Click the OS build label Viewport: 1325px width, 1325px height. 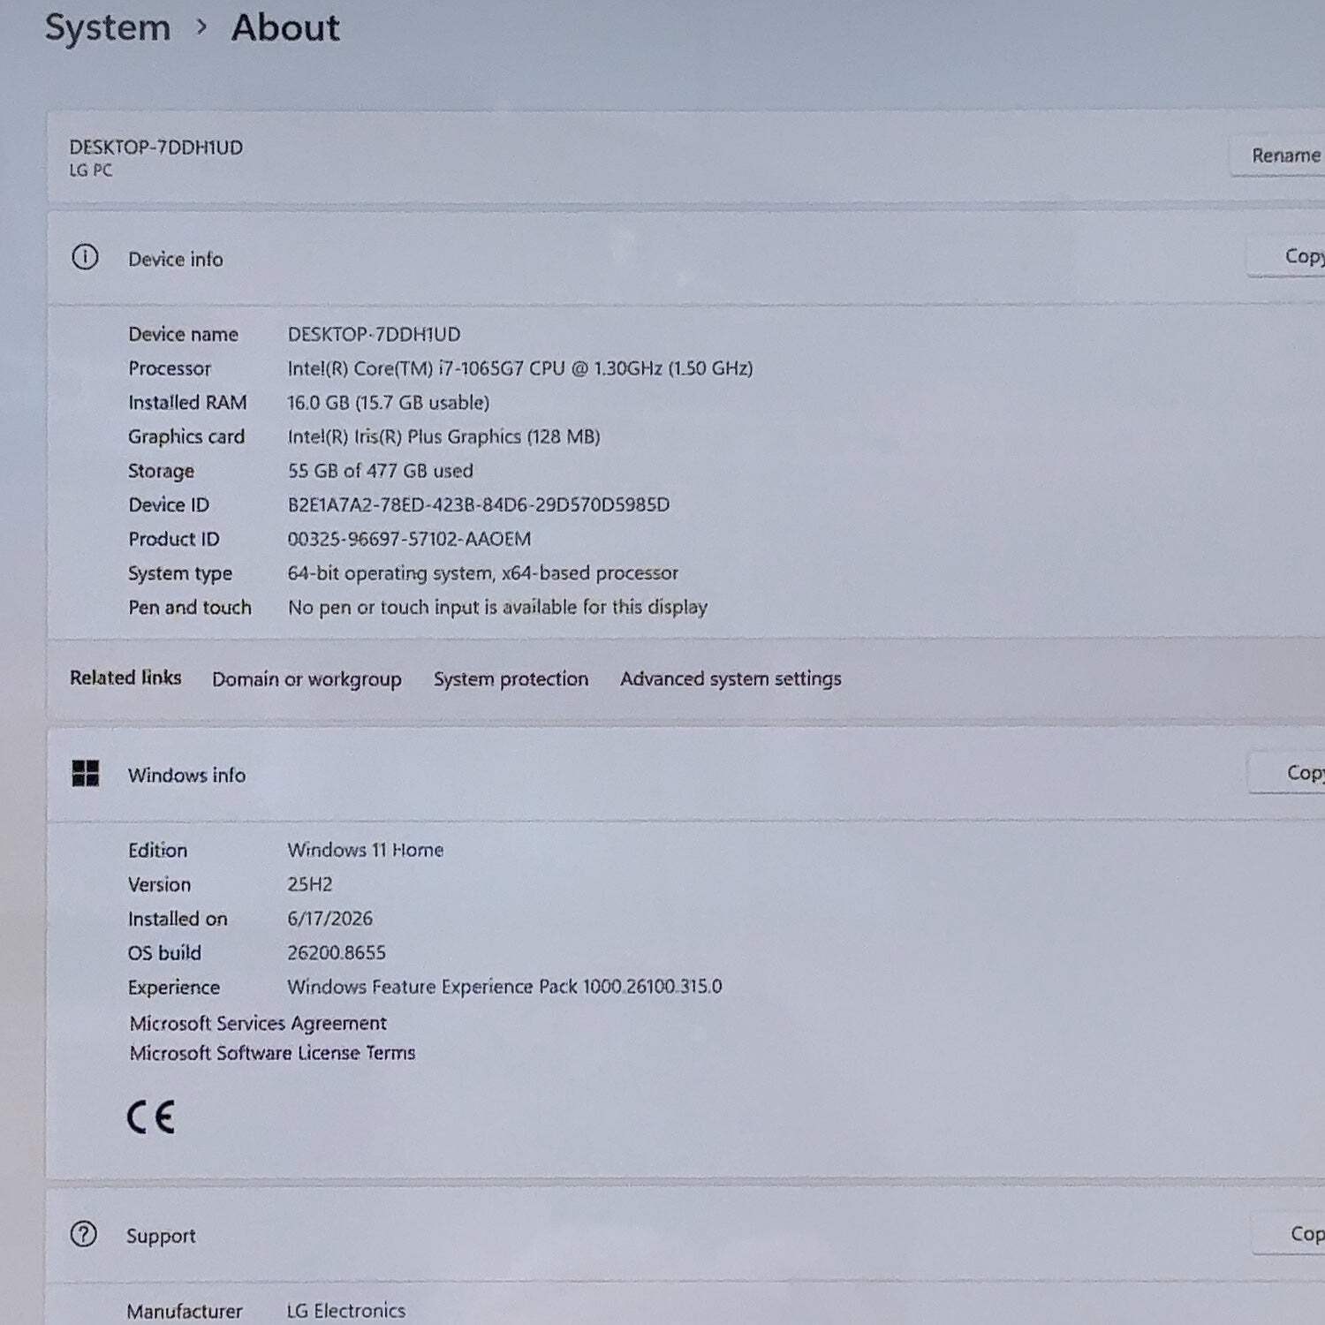[x=164, y=953]
